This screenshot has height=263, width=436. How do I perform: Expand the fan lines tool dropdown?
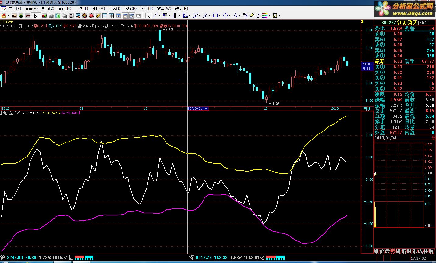[190, 16]
